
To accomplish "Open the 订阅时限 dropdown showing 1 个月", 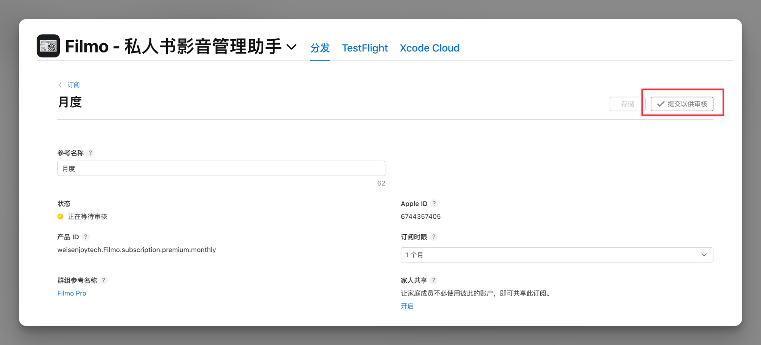I will (x=557, y=255).
